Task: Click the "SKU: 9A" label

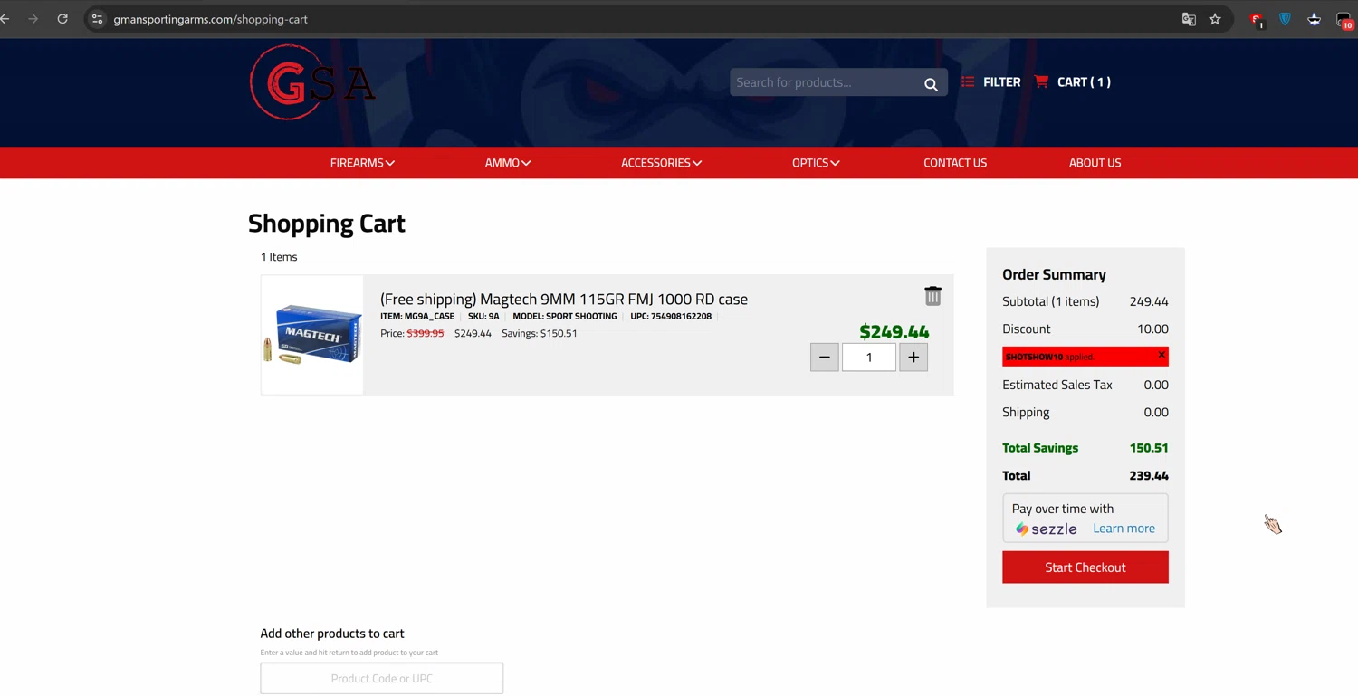Action: tap(483, 317)
